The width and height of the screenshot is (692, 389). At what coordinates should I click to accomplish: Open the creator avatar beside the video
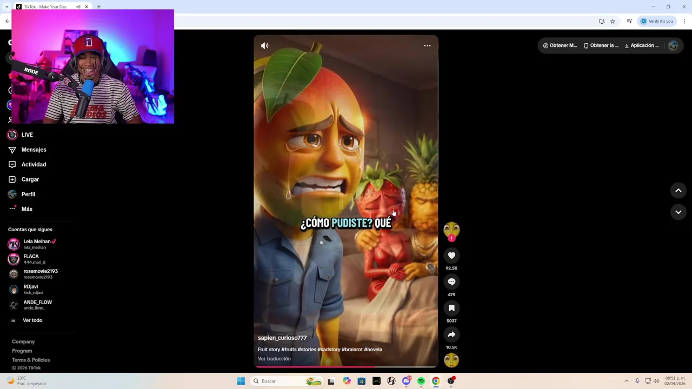451,230
